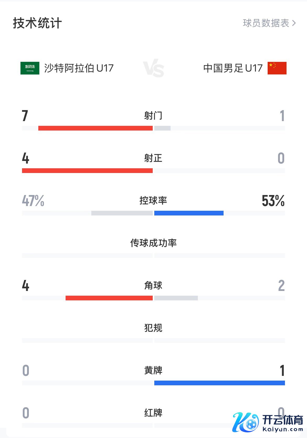
Task: Click the red 射正 shots-on-target bar
Action: 87,171
